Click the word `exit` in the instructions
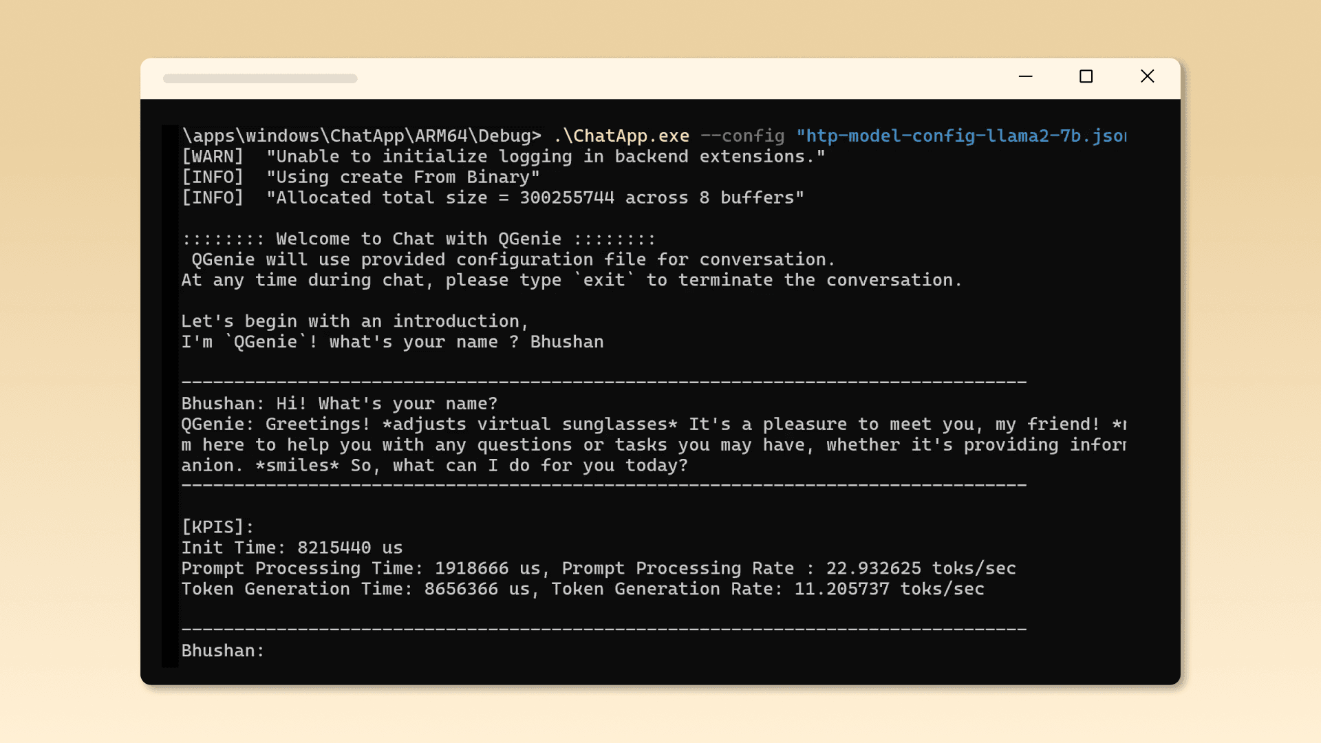 [x=603, y=281]
